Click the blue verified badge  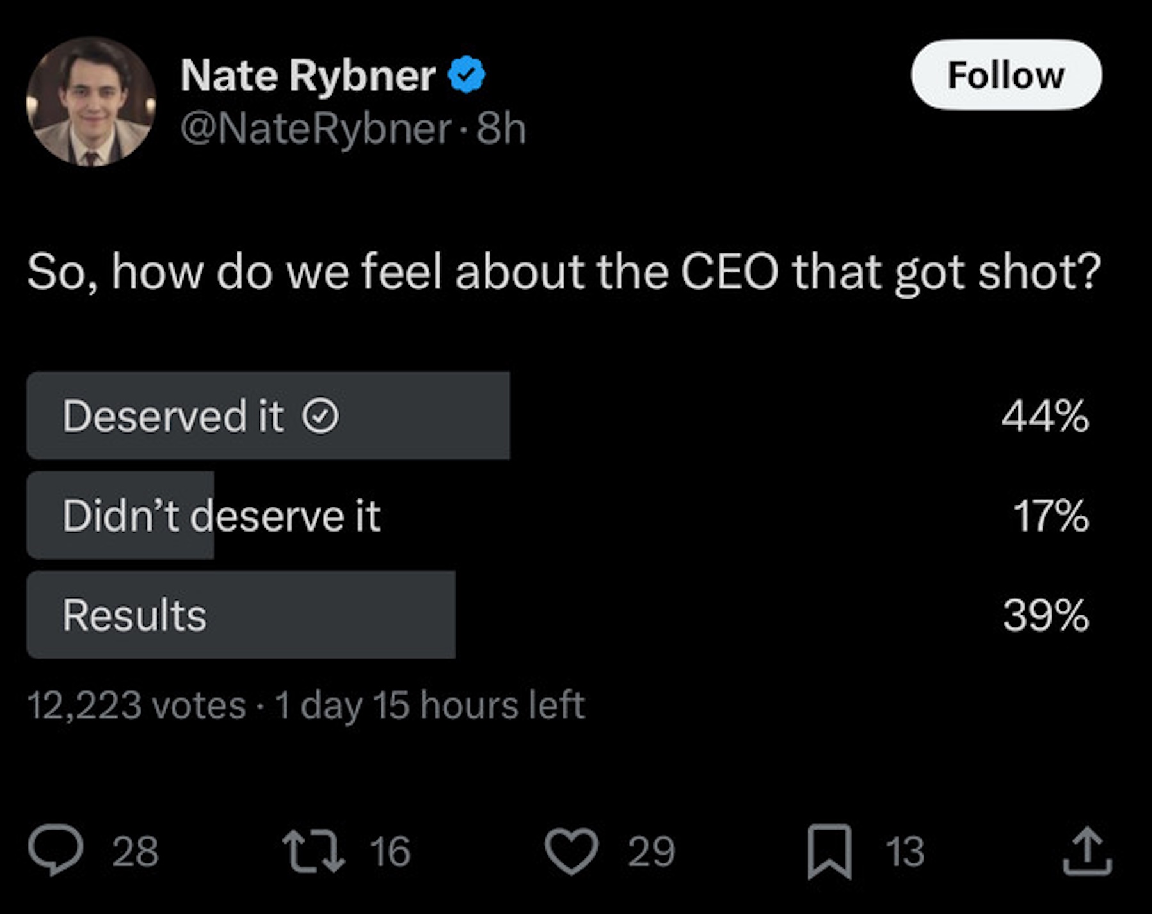(467, 75)
